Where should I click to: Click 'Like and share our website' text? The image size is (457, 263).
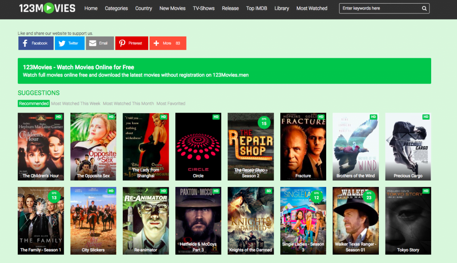[x=55, y=33]
